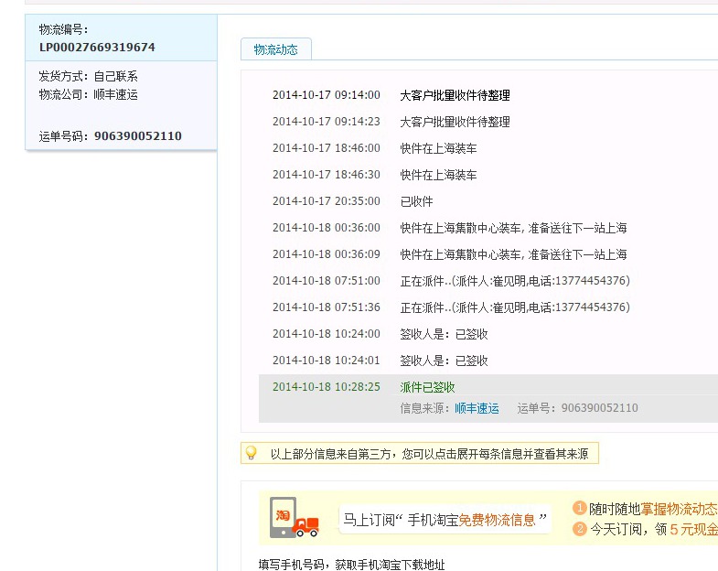Click the third-party information notice bar
The image size is (718, 571).
click(420, 453)
